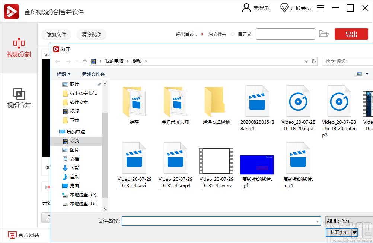Go up one folder level arrow
The width and height of the screenshot is (373, 243).
tap(85, 61)
